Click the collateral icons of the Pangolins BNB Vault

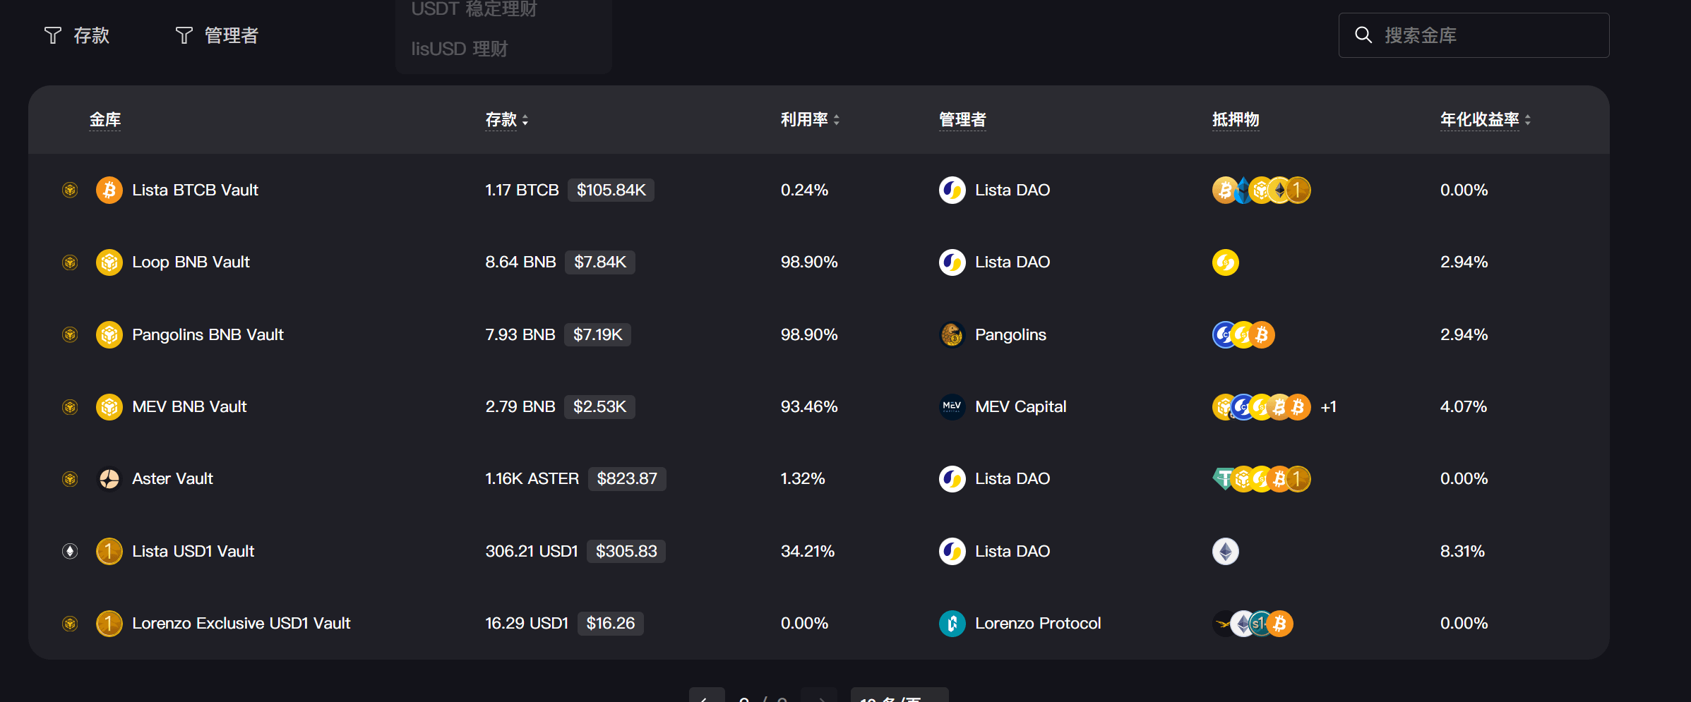coord(1243,334)
